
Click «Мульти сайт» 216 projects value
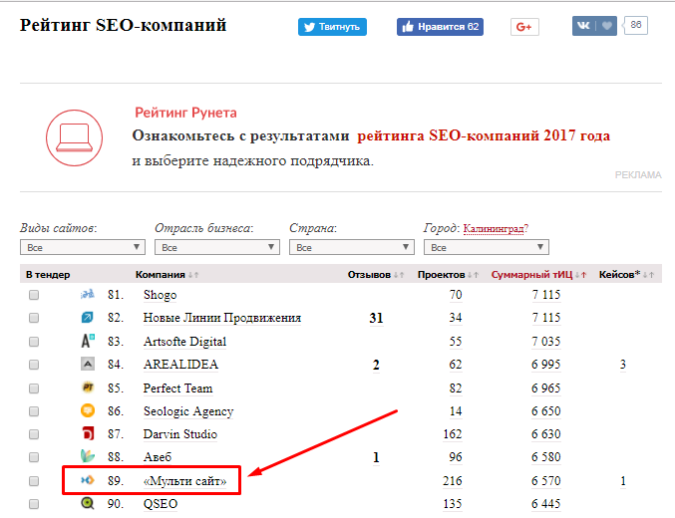click(453, 481)
